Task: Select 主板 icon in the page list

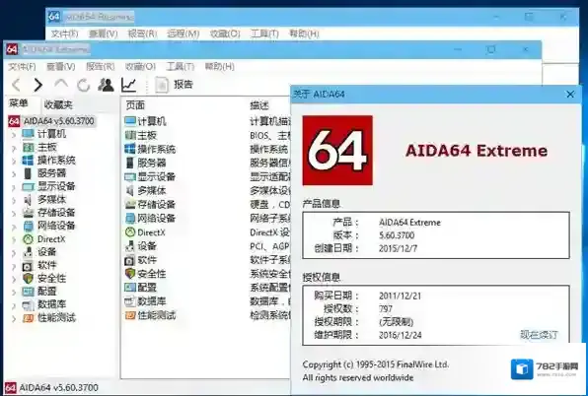Action: pyautogui.click(x=130, y=135)
